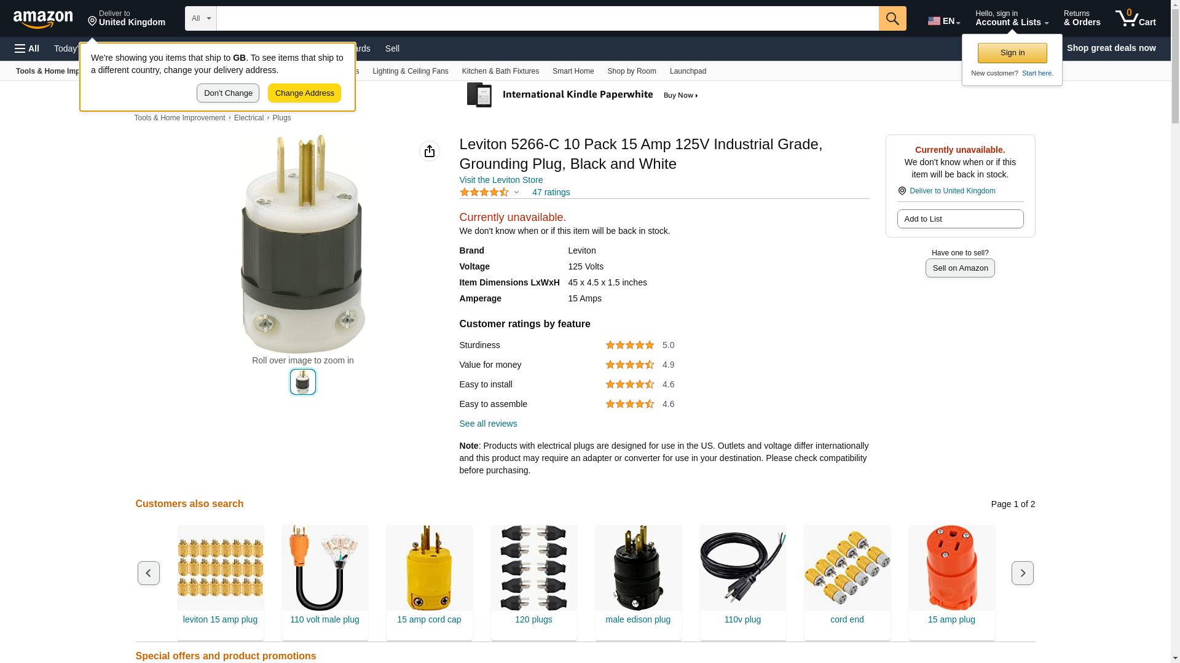Go to previous page of related searches

coord(149,573)
